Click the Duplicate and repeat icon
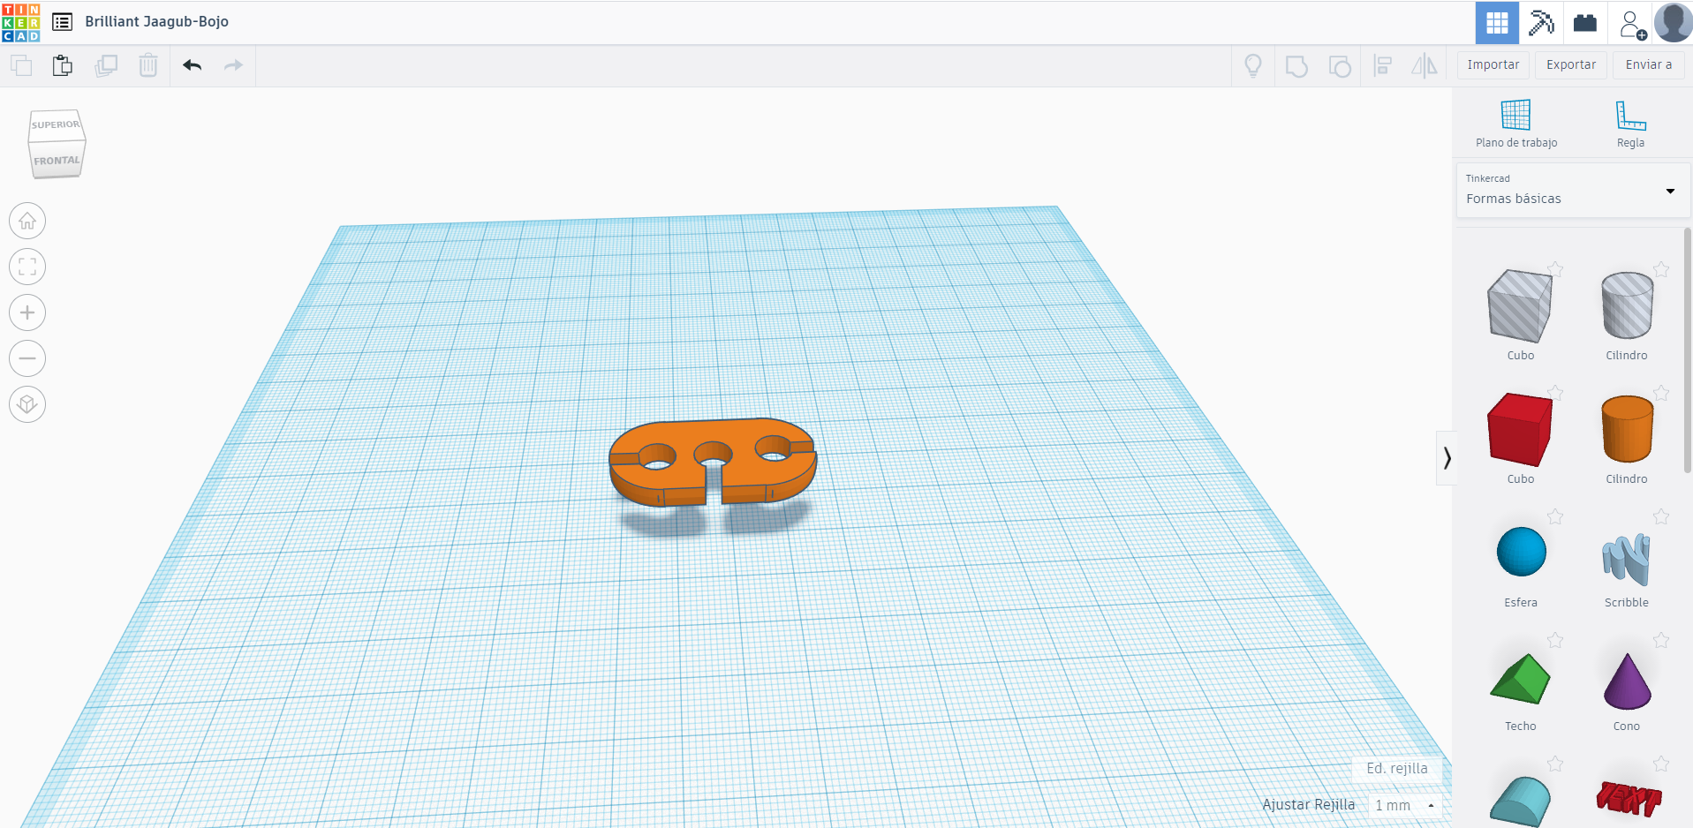1693x828 pixels. [106, 65]
